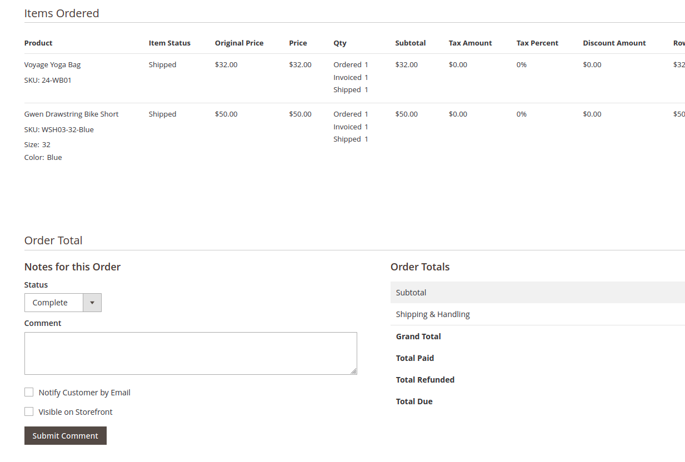
Task: Click Submit Comment
Action: coord(65,435)
